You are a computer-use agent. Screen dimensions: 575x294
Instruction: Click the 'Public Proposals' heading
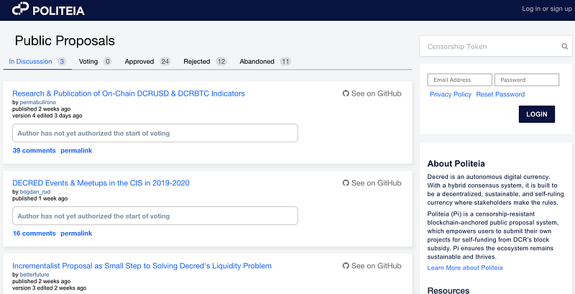[65, 41]
